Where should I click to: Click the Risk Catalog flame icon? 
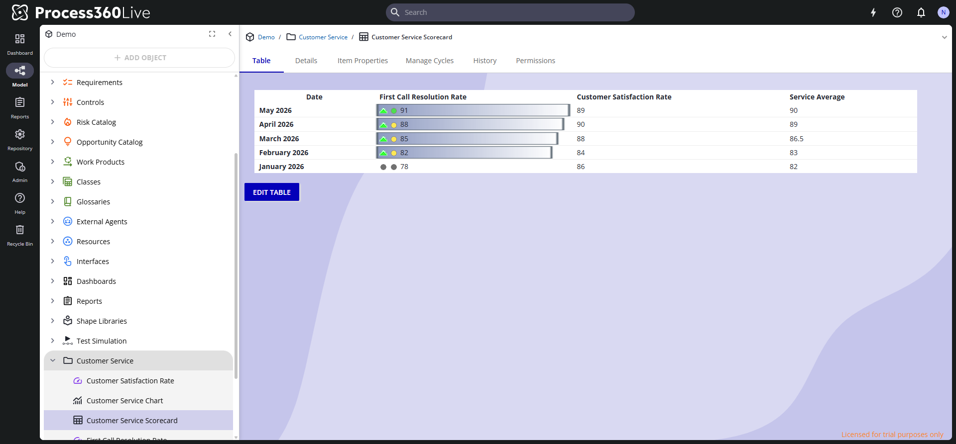[x=68, y=122]
